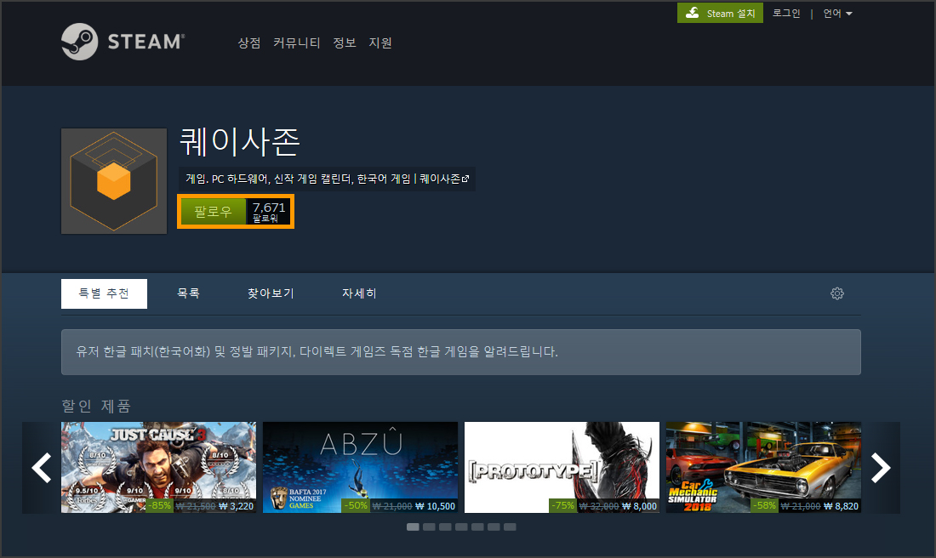The image size is (936, 558).
Task: Select the 특별 추천 tab
Action: click(104, 293)
